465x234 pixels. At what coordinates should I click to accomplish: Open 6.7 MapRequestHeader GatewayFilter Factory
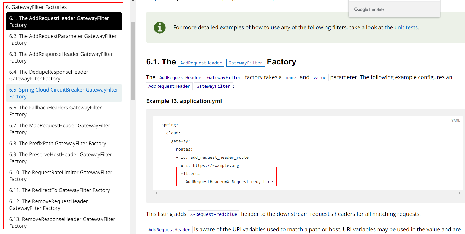(x=64, y=129)
